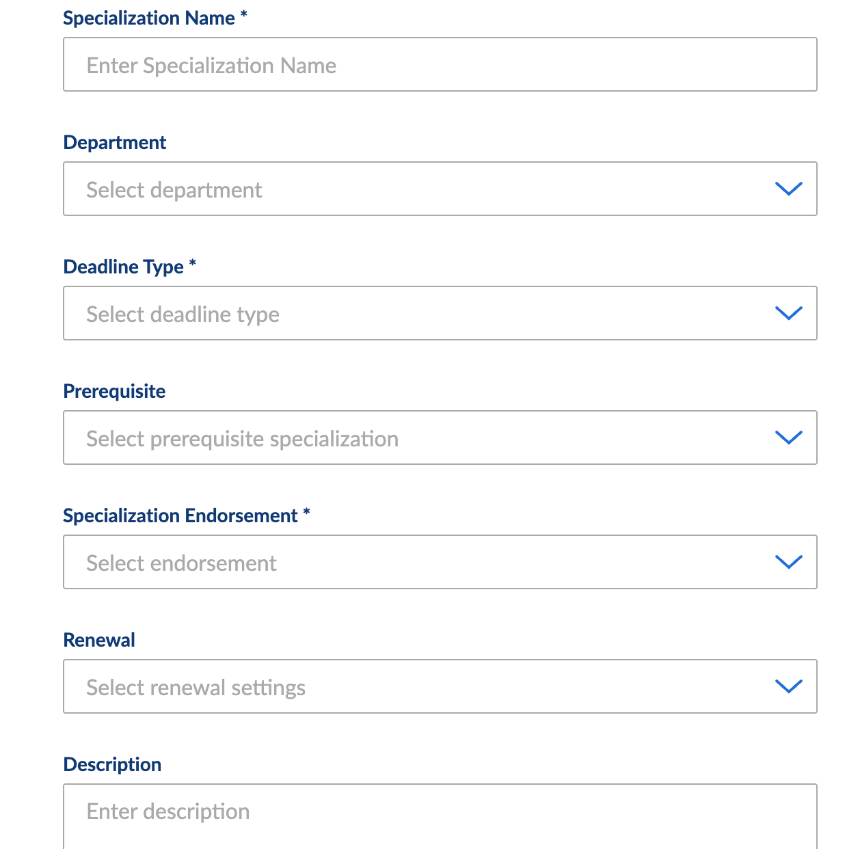Open the 'Select deadline type' dropdown
The image size is (860, 849).
[x=440, y=313]
